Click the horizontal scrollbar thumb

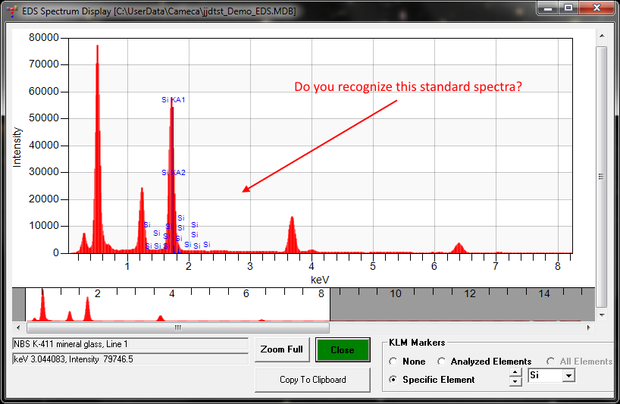pos(177,328)
